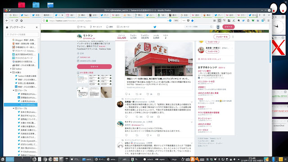288x162 pixels.
Task: Click the bookmark search field
Action: coord(22,34)
